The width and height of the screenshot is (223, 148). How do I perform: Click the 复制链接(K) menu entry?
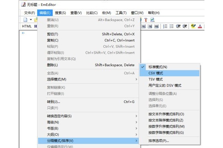88,88
